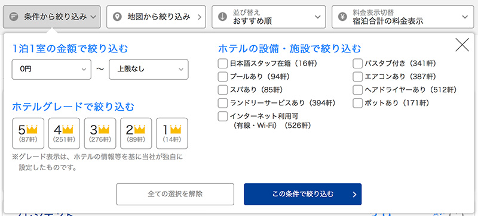Image resolution: width=478 pixels, height=216 pixels.
Task: Check the 日本語スタッフ在籍 checkbox
Action: tap(223, 64)
